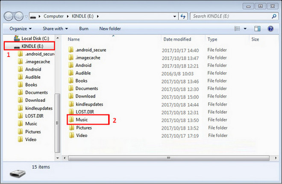Click the horizontal scrollbar right arrow
Viewport: 282px width, 184px height.
tap(276, 158)
